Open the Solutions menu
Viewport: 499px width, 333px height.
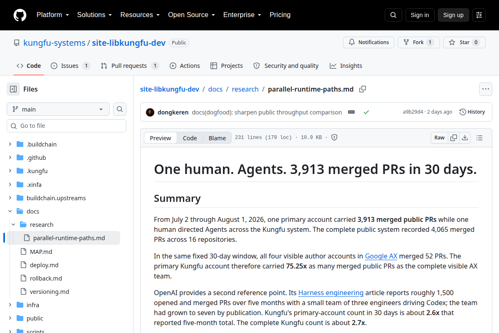[x=94, y=15]
